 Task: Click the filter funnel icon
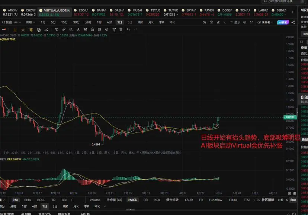coord(114,29)
